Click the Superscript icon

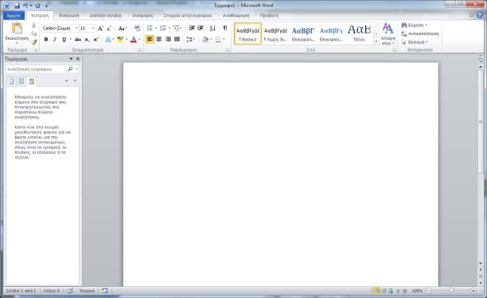96,40
